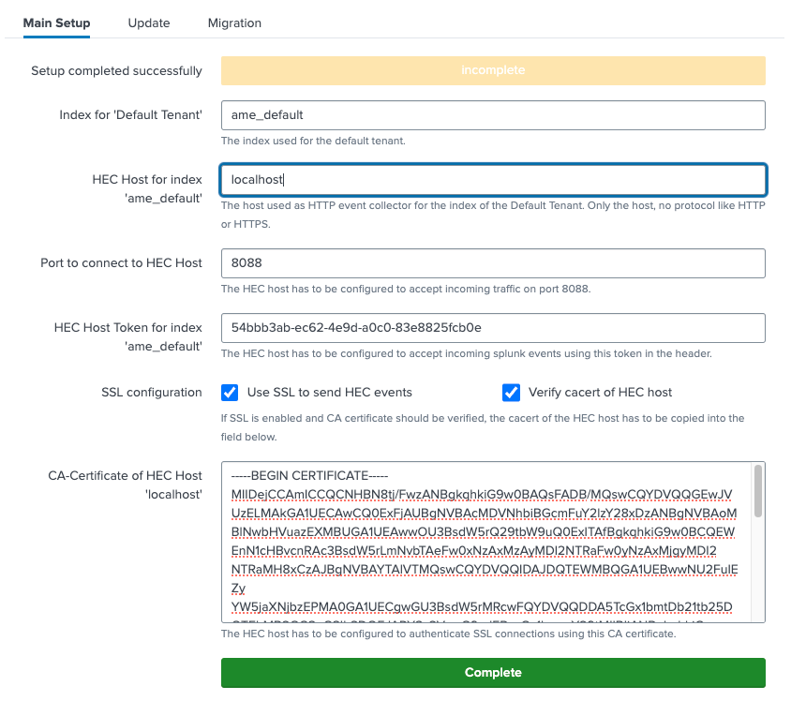The width and height of the screenshot is (806, 701).
Task: Click the port field showing "8088"
Action: pyautogui.click(x=493, y=263)
